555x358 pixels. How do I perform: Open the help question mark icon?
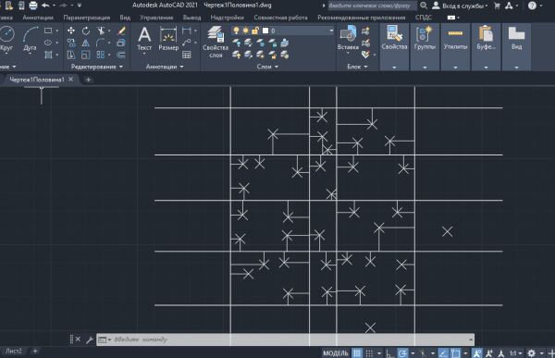tap(532, 6)
